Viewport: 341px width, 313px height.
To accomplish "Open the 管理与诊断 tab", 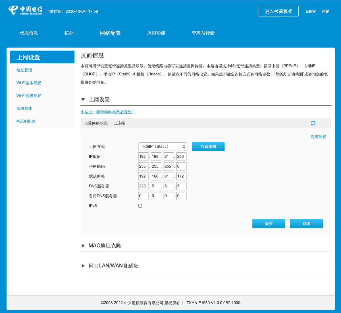I will (x=203, y=33).
